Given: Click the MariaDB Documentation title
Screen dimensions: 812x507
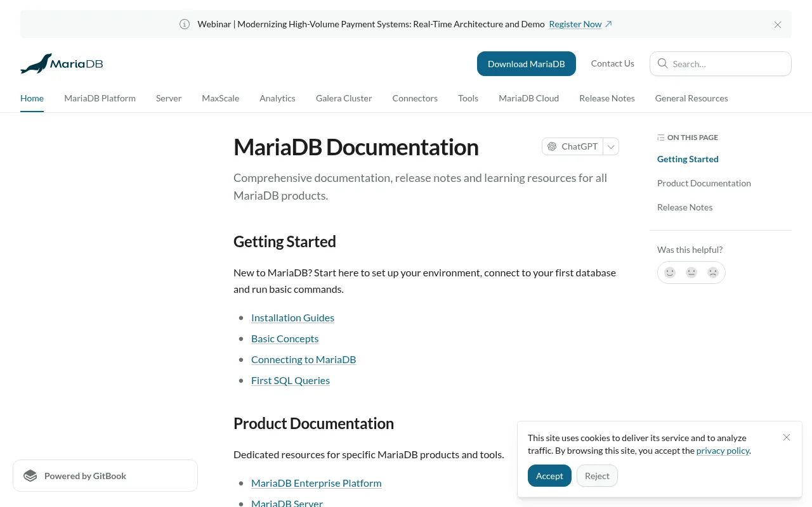Looking at the screenshot, I should [356, 147].
